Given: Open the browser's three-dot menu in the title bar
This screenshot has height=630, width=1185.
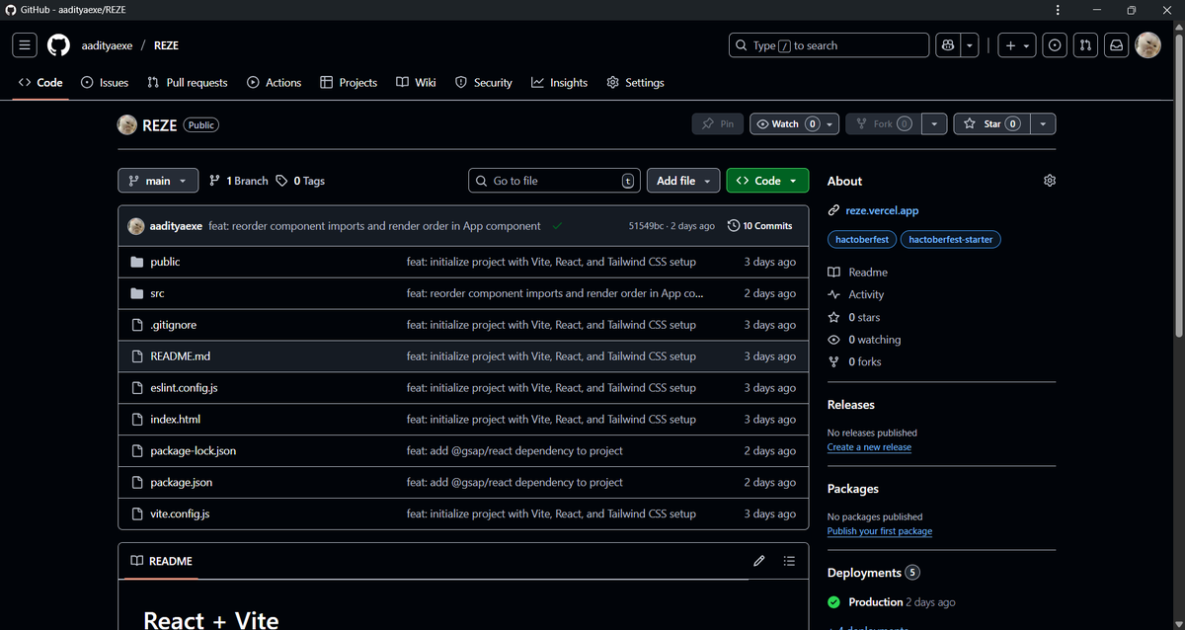Looking at the screenshot, I should click(x=1058, y=10).
